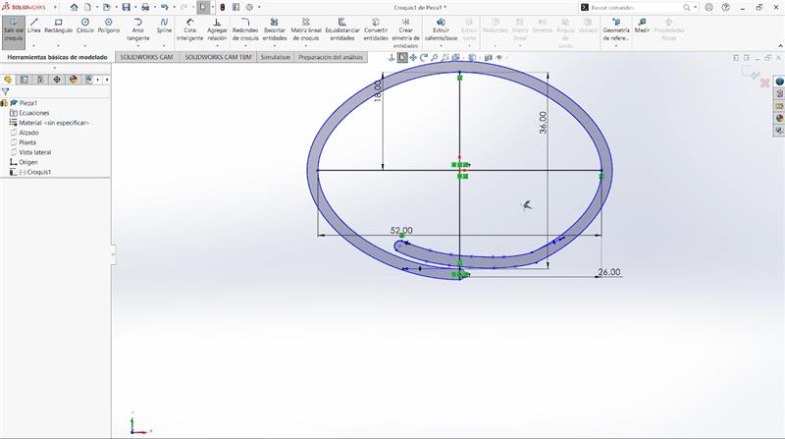This screenshot has width=785, height=439.
Task: Click the sketch confirmation exit corner icon
Action: [x=750, y=74]
